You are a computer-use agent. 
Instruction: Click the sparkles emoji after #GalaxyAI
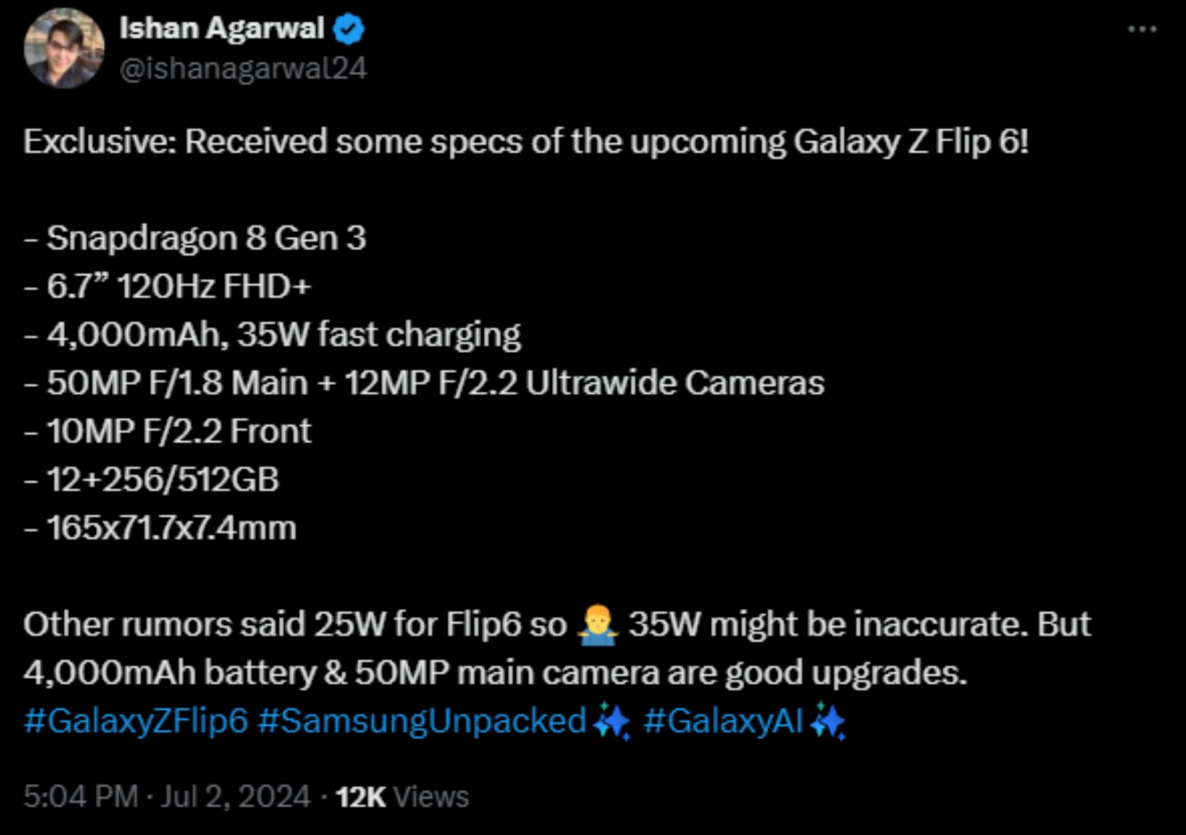[828, 721]
